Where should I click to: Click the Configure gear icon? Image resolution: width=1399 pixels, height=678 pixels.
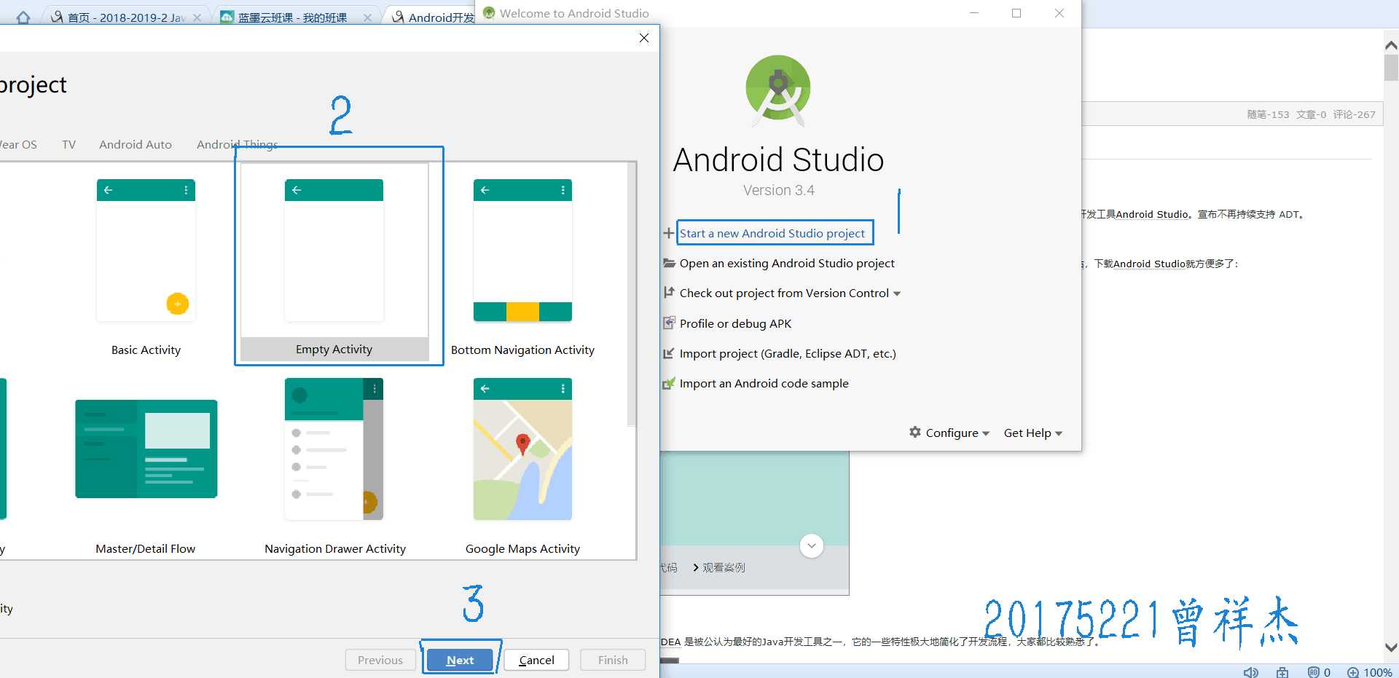click(915, 432)
